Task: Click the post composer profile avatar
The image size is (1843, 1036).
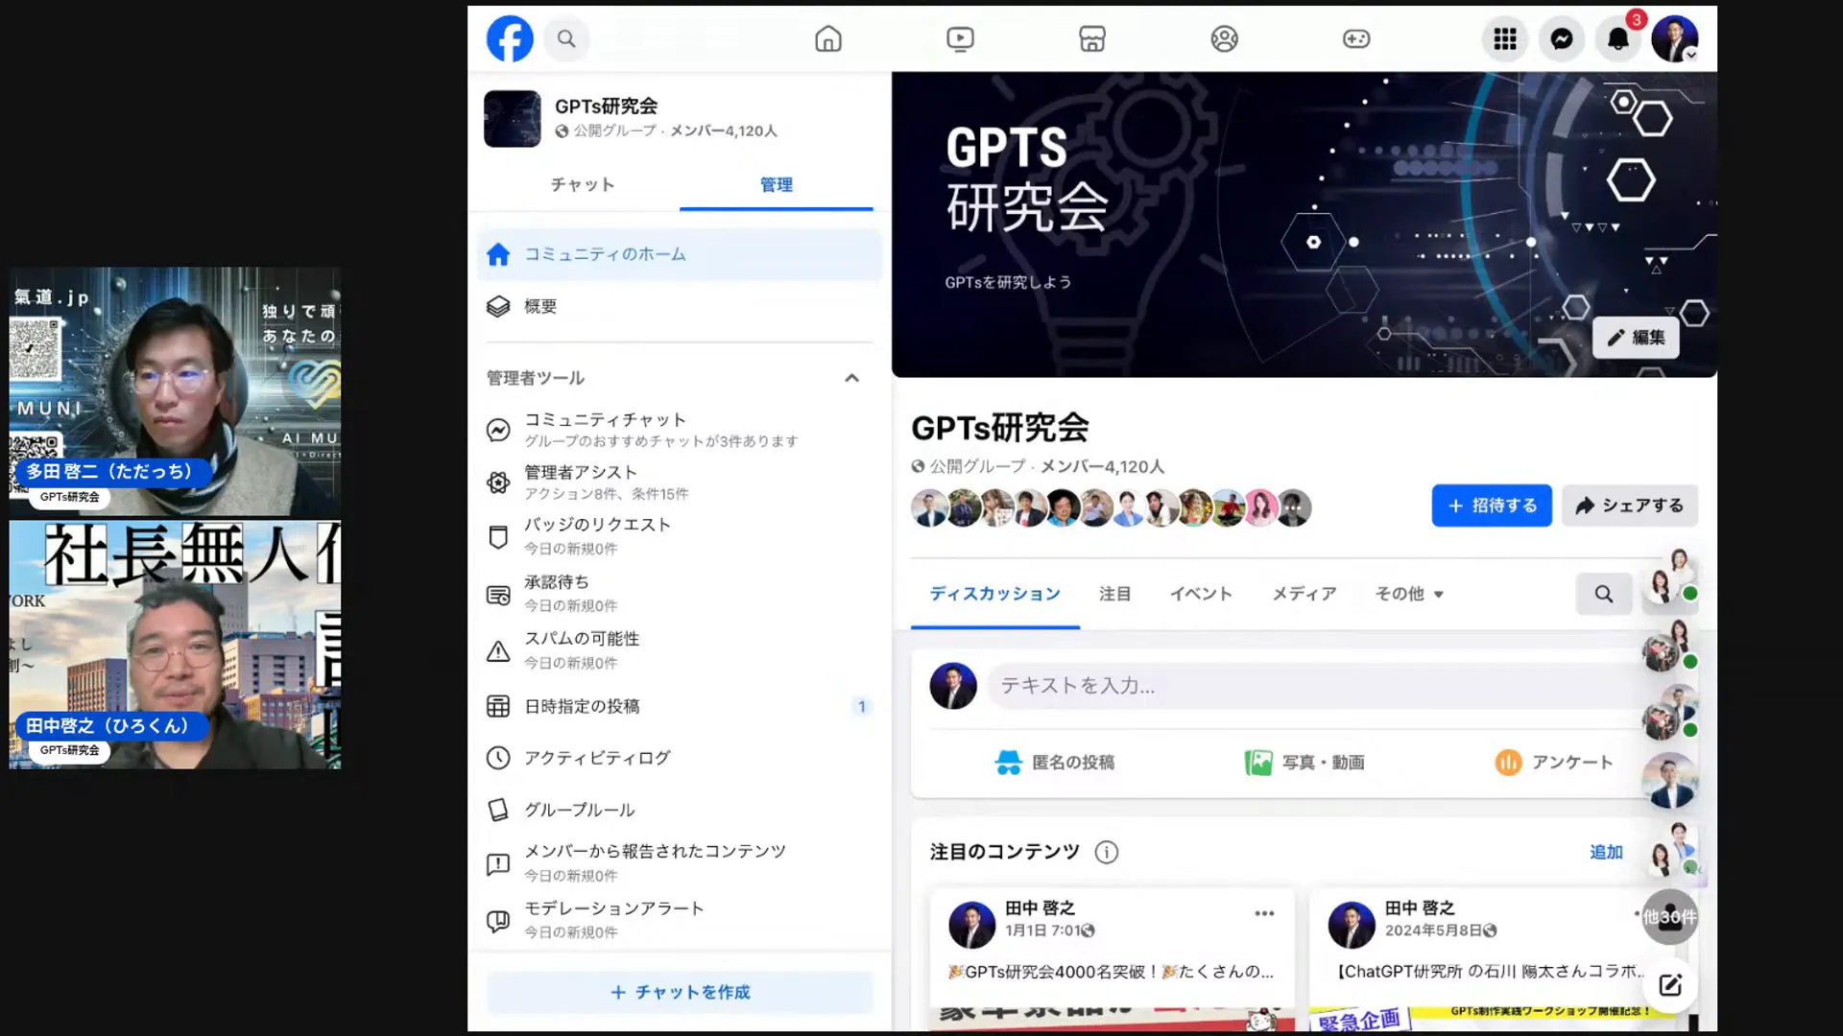Action: (x=953, y=686)
